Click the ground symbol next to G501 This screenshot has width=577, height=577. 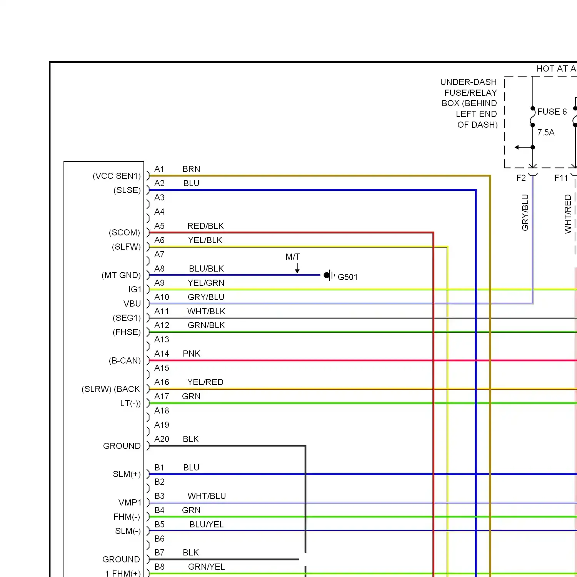(x=330, y=275)
